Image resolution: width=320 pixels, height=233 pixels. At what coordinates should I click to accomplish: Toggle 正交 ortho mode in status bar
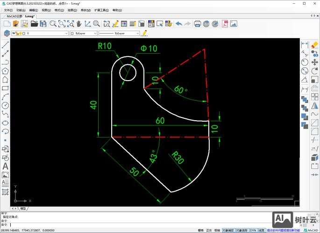209,230
